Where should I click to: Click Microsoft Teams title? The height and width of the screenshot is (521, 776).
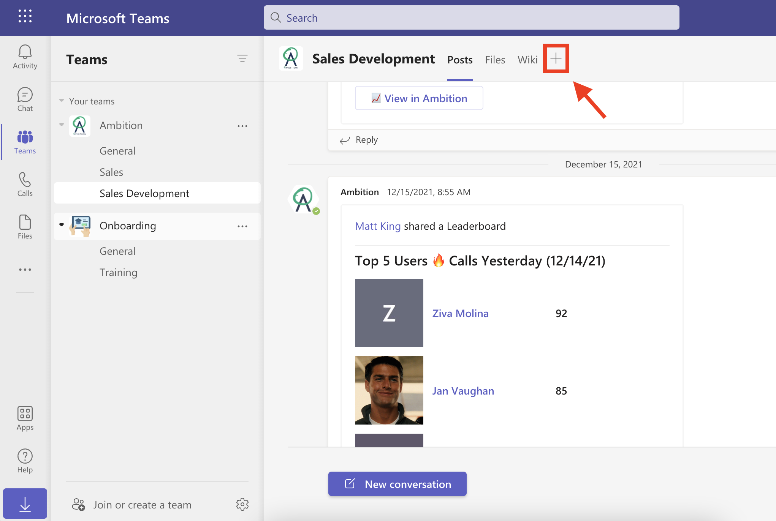click(x=118, y=18)
